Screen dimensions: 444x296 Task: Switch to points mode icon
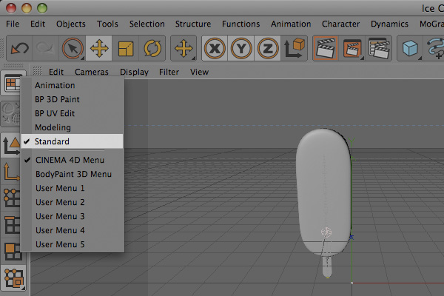click(11, 198)
